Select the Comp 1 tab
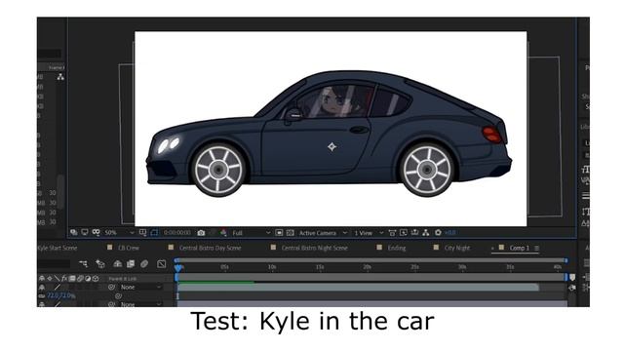The image size is (624, 351). [520, 248]
